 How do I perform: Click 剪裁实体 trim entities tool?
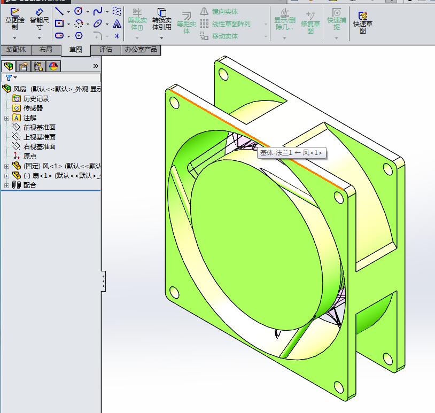(x=137, y=19)
